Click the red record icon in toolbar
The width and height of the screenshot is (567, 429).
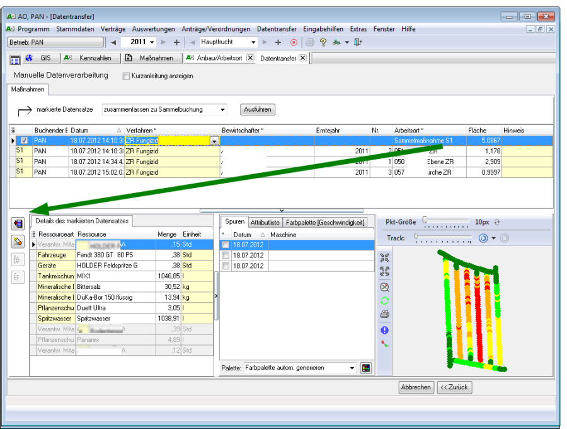point(294,42)
